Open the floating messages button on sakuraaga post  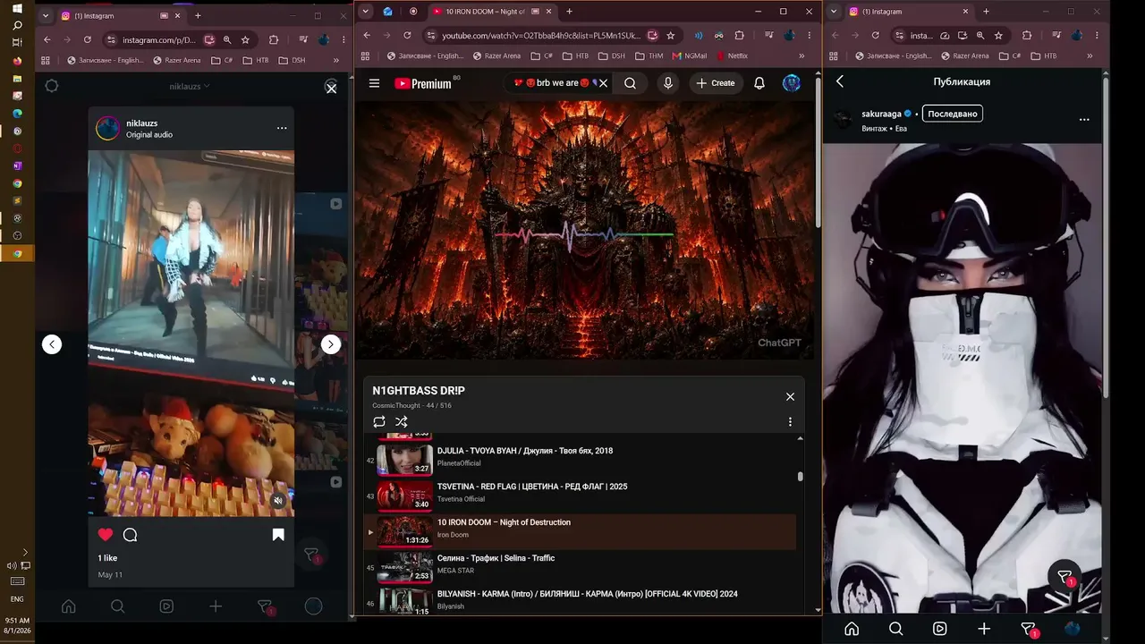click(1064, 577)
